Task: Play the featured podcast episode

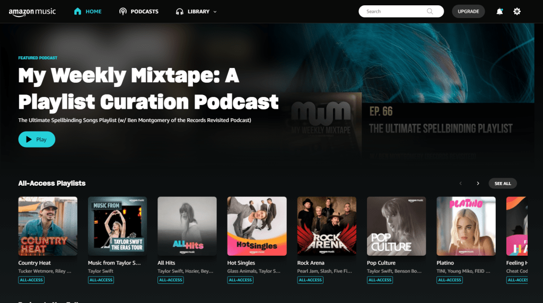Action: 37,139
